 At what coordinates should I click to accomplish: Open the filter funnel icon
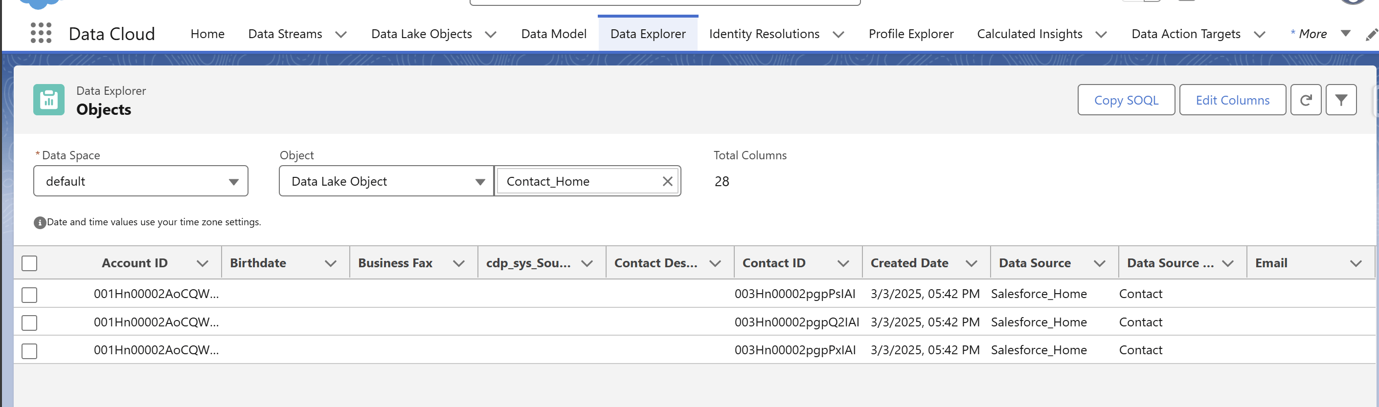click(x=1341, y=100)
